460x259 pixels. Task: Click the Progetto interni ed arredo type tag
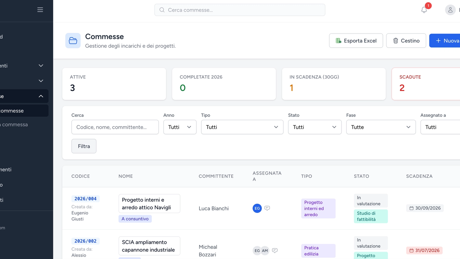[x=318, y=208]
